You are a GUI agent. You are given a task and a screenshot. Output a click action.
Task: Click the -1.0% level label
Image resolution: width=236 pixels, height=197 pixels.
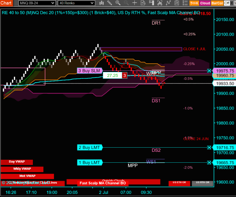click(188, 108)
